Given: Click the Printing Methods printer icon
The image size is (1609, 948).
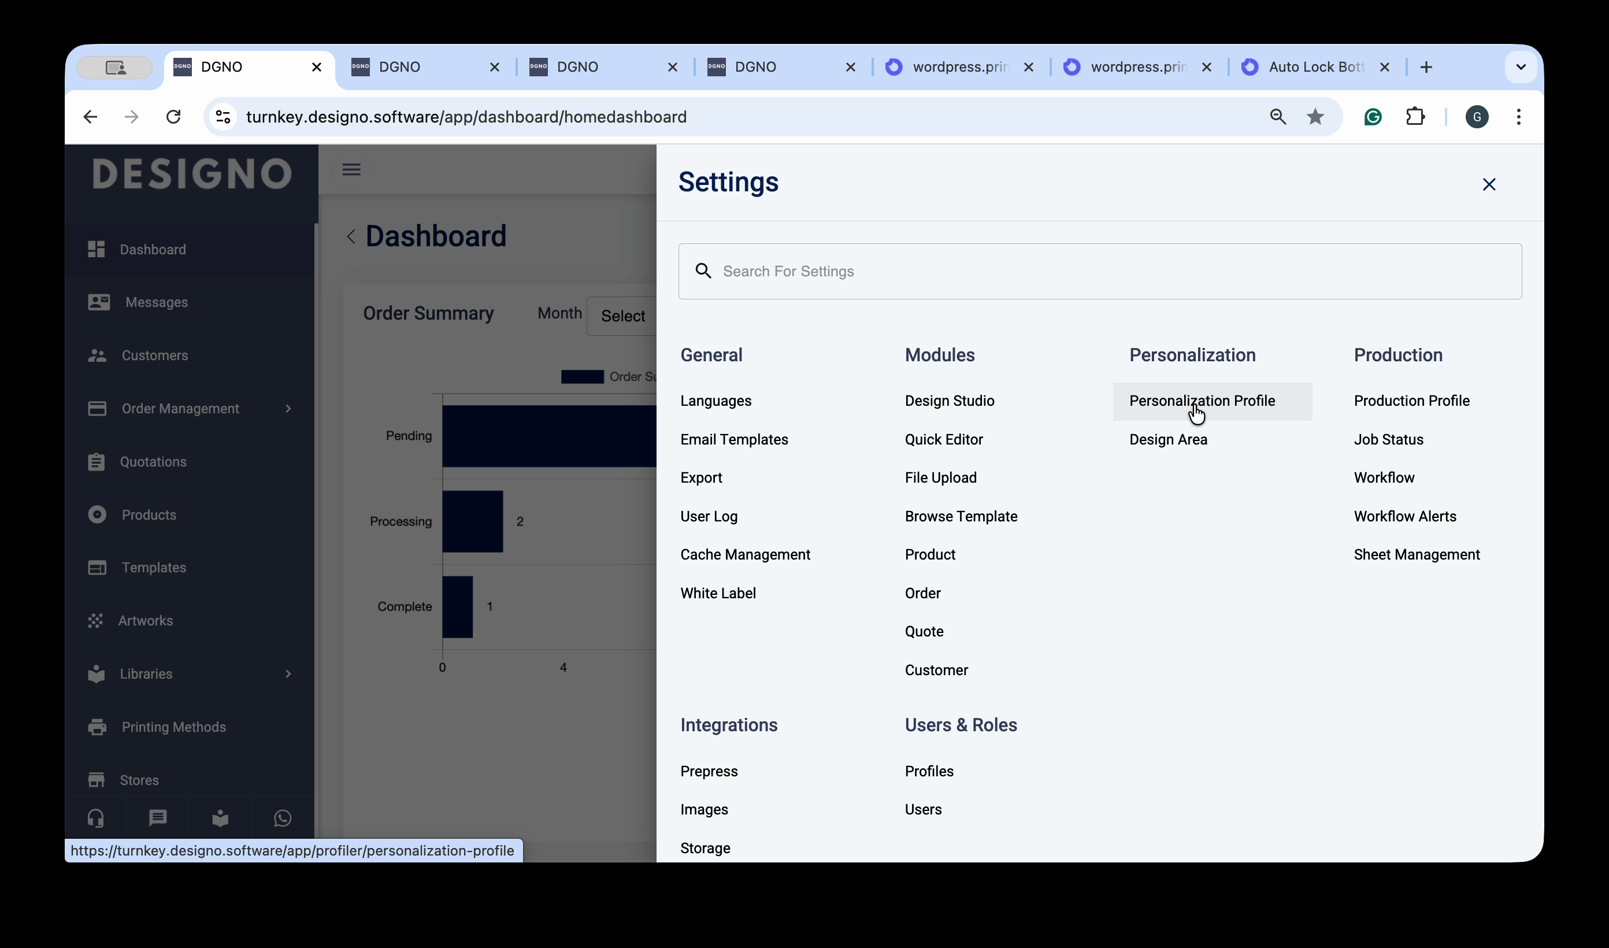Looking at the screenshot, I should pos(97,727).
